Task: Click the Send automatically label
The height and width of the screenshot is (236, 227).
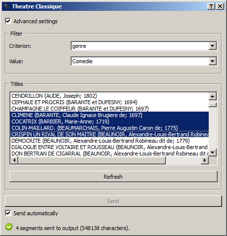Action: coord(36,213)
